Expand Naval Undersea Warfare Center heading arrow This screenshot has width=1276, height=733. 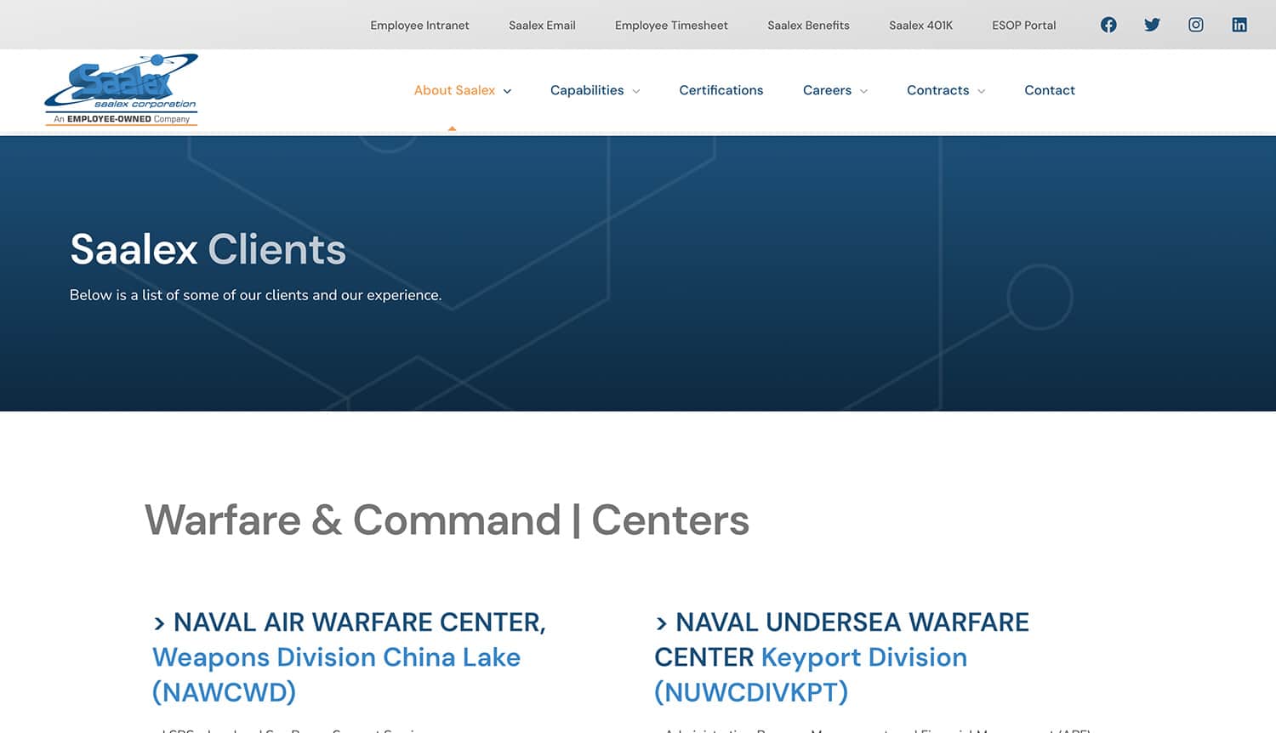click(x=661, y=623)
